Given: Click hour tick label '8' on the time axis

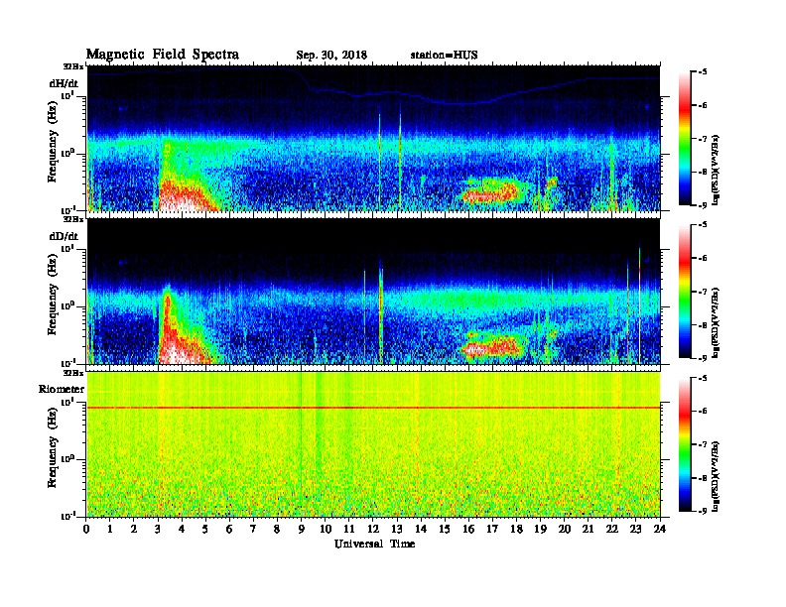Looking at the screenshot, I should [x=277, y=530].
